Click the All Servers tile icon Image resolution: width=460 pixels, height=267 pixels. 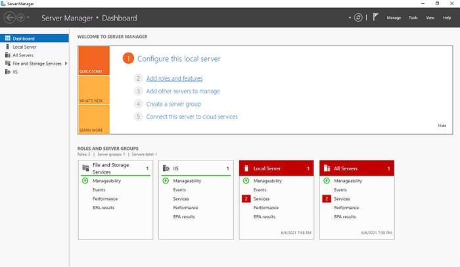327,168
